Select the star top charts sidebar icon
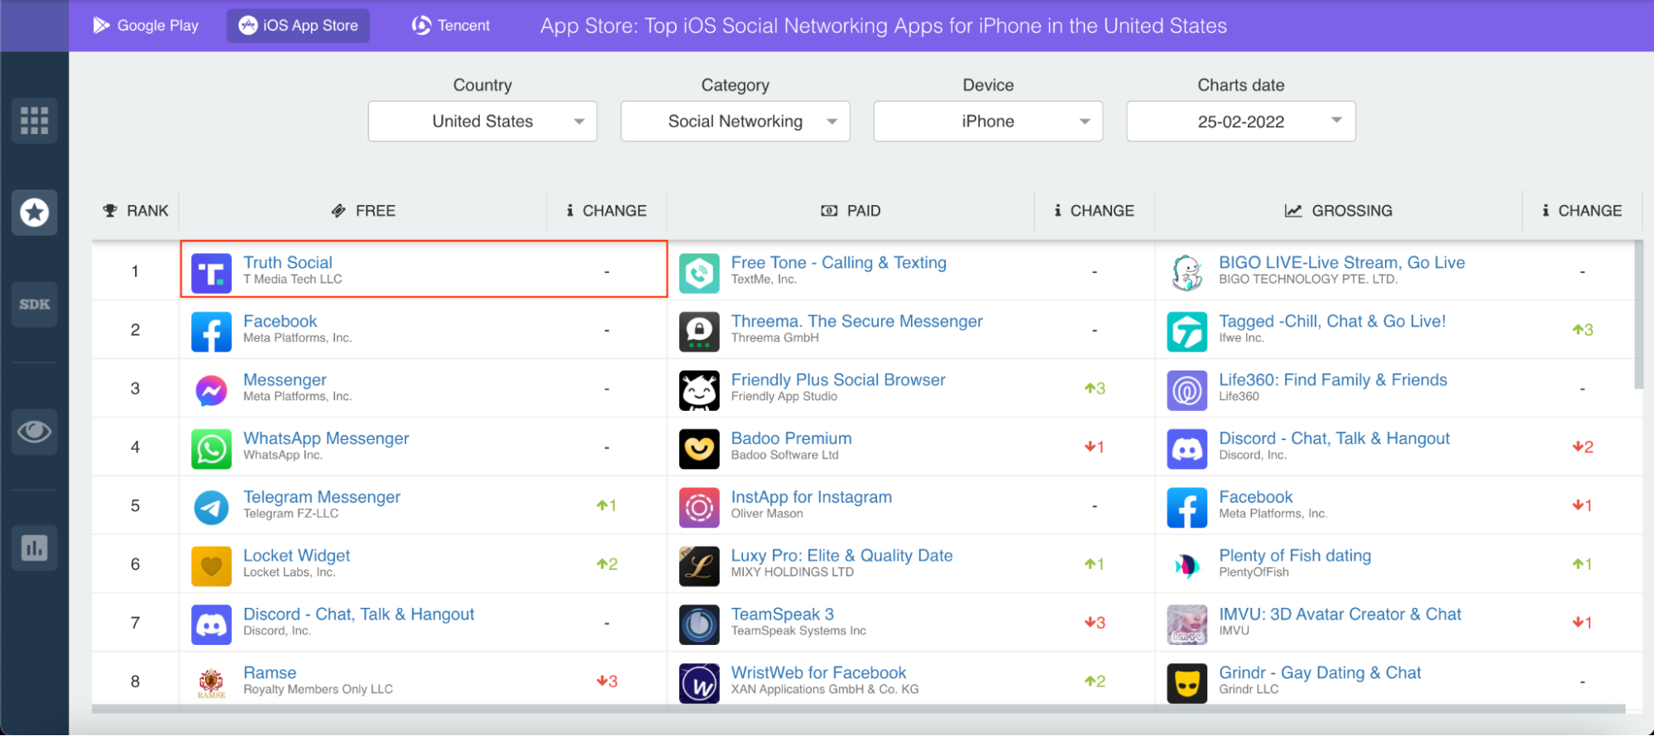This screenshot has width=1654, height=736. (x=34, y=213)
